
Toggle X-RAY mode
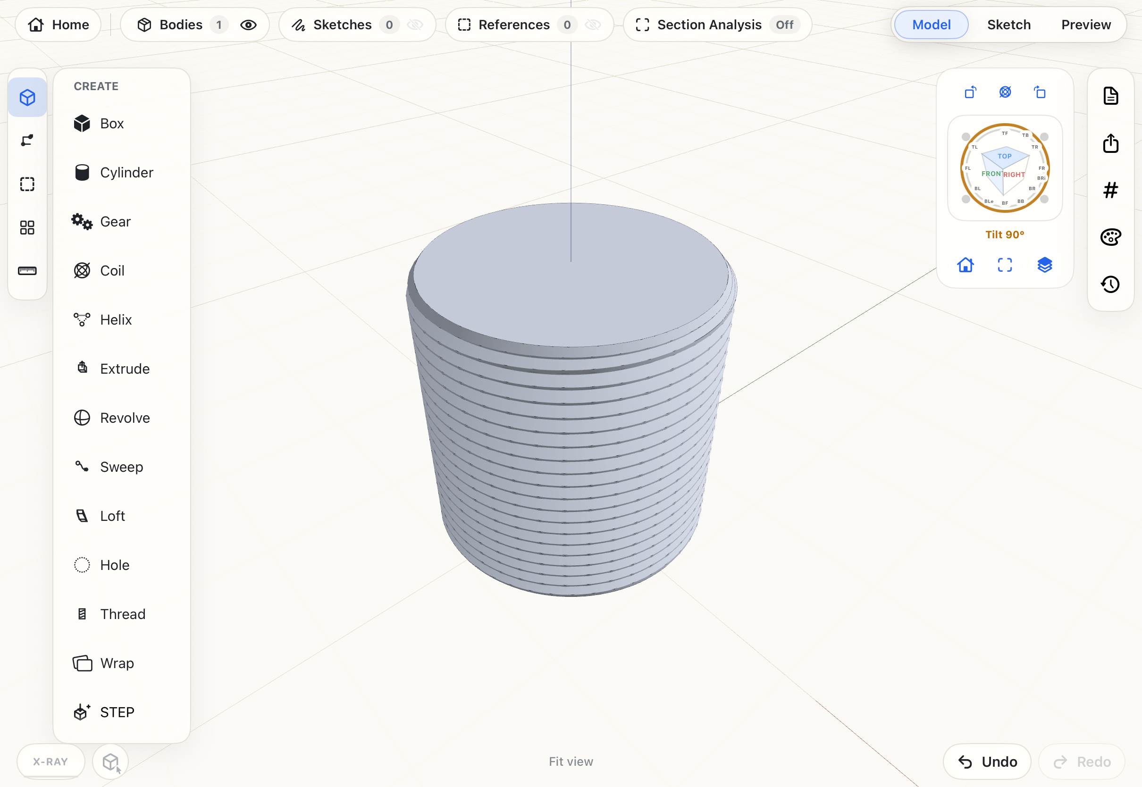pyautogui.click(x=50, y=762)
